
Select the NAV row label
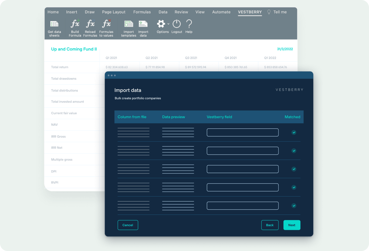point(54,125)
